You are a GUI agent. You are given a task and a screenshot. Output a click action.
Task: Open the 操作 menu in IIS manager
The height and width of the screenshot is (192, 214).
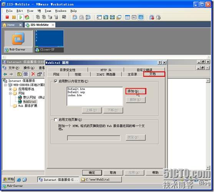29,68
